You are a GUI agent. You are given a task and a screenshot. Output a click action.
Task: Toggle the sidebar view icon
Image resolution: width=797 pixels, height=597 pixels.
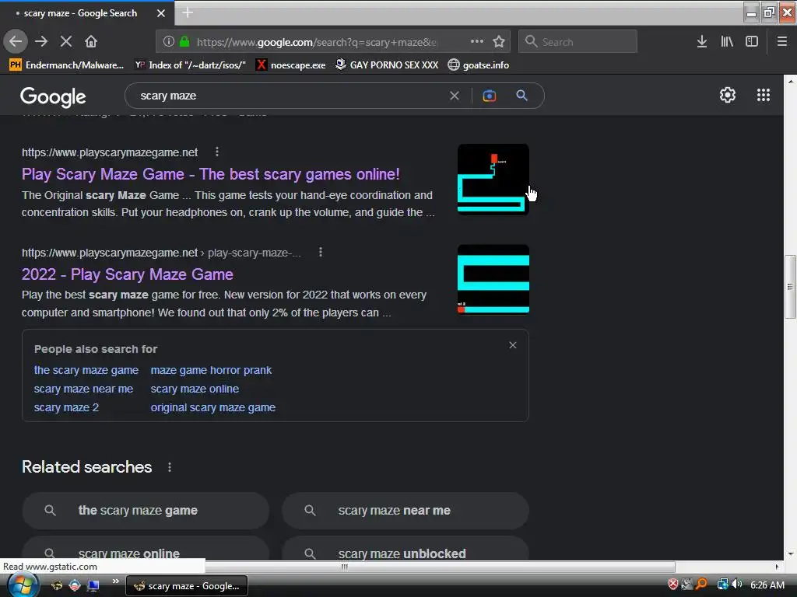point(752,41)
